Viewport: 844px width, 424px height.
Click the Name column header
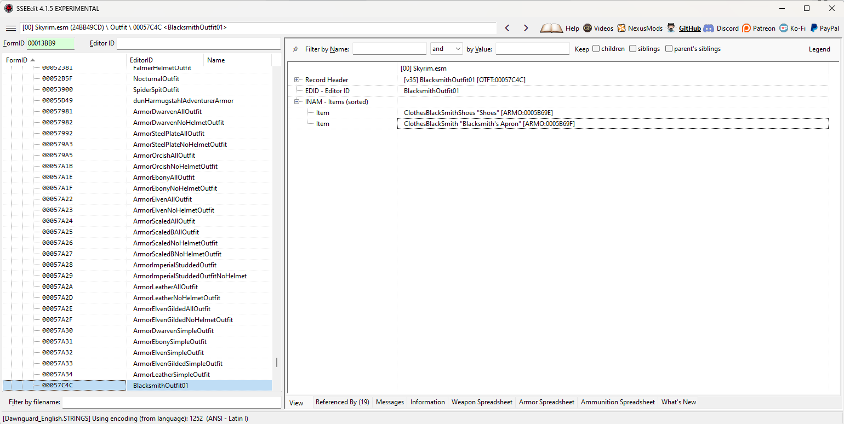point(238,60)
